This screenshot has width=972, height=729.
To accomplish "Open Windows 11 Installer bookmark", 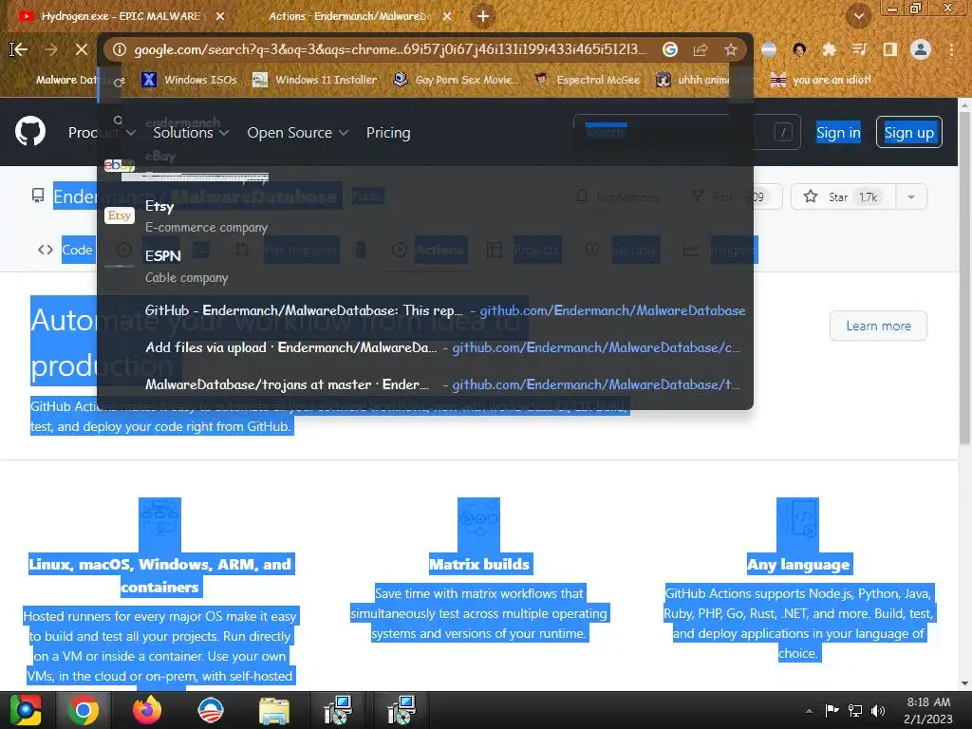I will coord(315,80).
